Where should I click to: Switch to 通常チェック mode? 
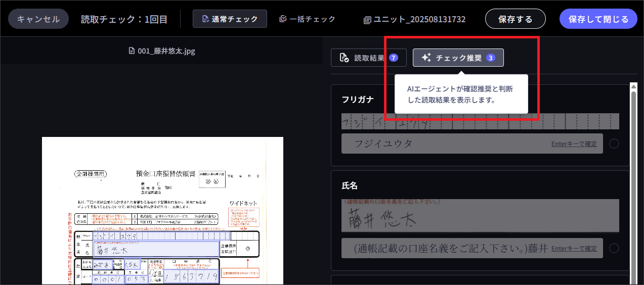pos(230,19)
